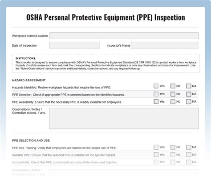Check No for PPE Availability
Image resolution: width=211 pixels, height=180 pixels.
tap(173, 102)
